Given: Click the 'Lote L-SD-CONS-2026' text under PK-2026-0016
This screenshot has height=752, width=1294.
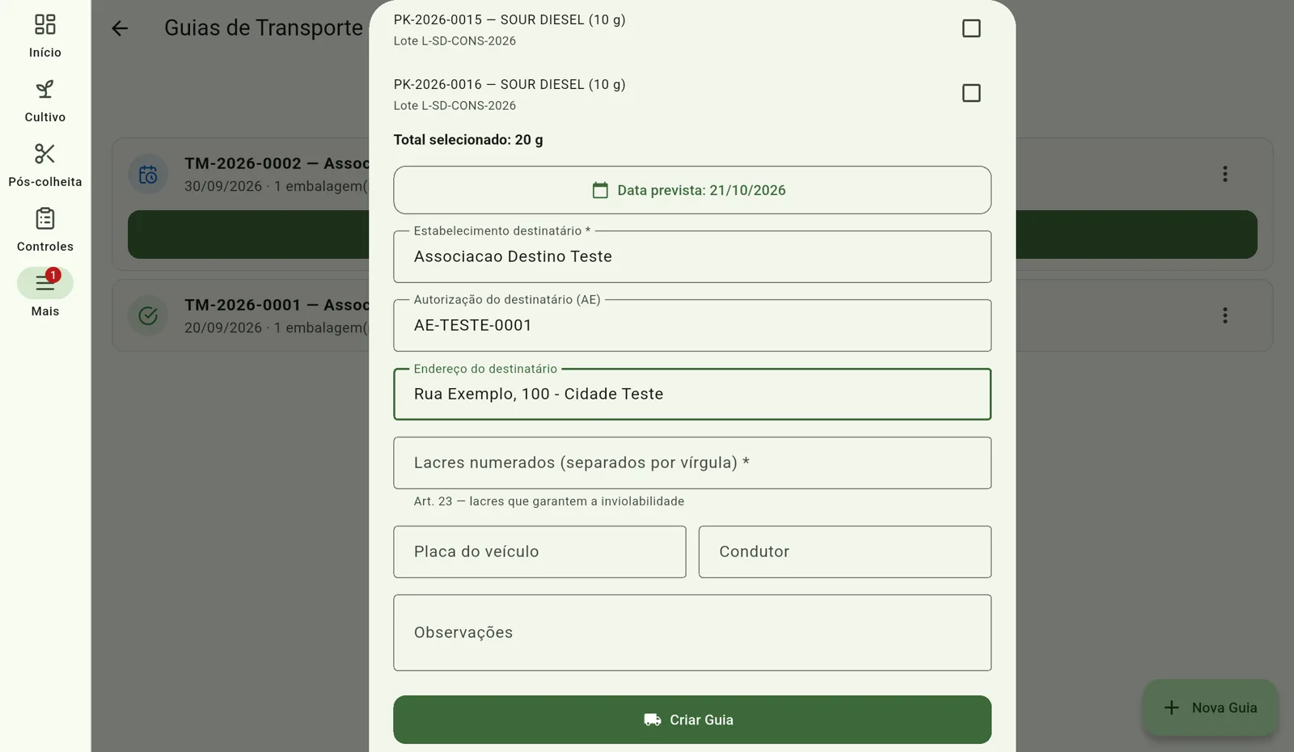Looking at the screenshot, I should [x=455, y=106].
